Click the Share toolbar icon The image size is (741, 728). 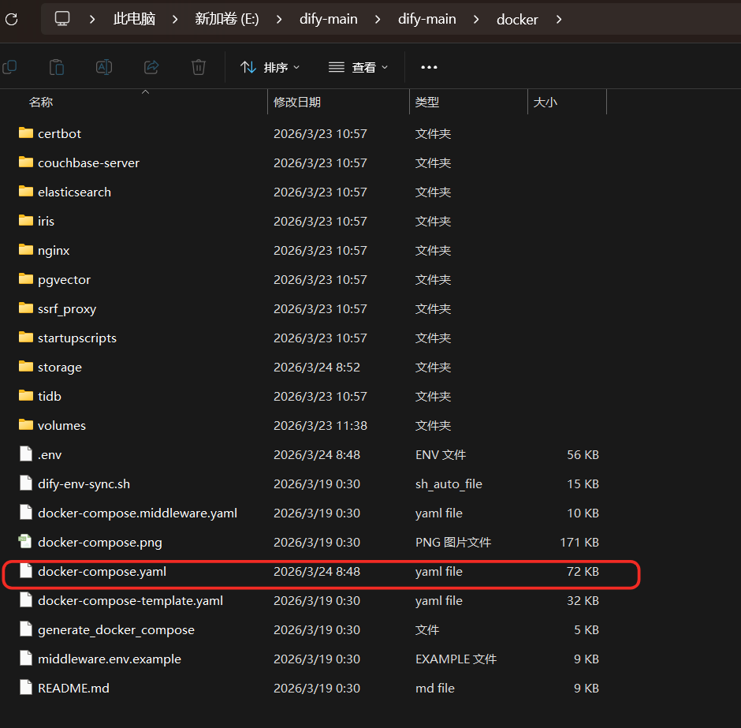[x=151, y=67]
